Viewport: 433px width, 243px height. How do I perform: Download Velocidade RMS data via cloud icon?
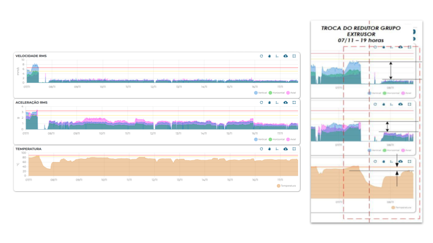(x=286, y=56)
